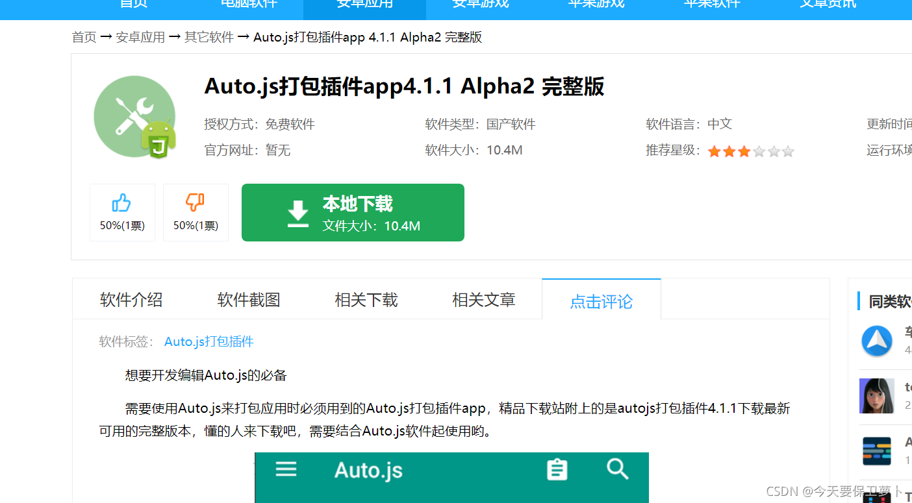Click the 软件大小: 10.4M info text
The height and width of the screenshot is (503, 912).
[x=474, y=151]
